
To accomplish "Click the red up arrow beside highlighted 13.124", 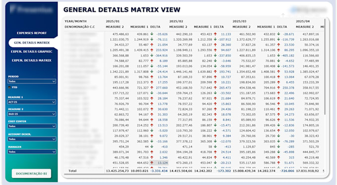I will tap(152, 163).
